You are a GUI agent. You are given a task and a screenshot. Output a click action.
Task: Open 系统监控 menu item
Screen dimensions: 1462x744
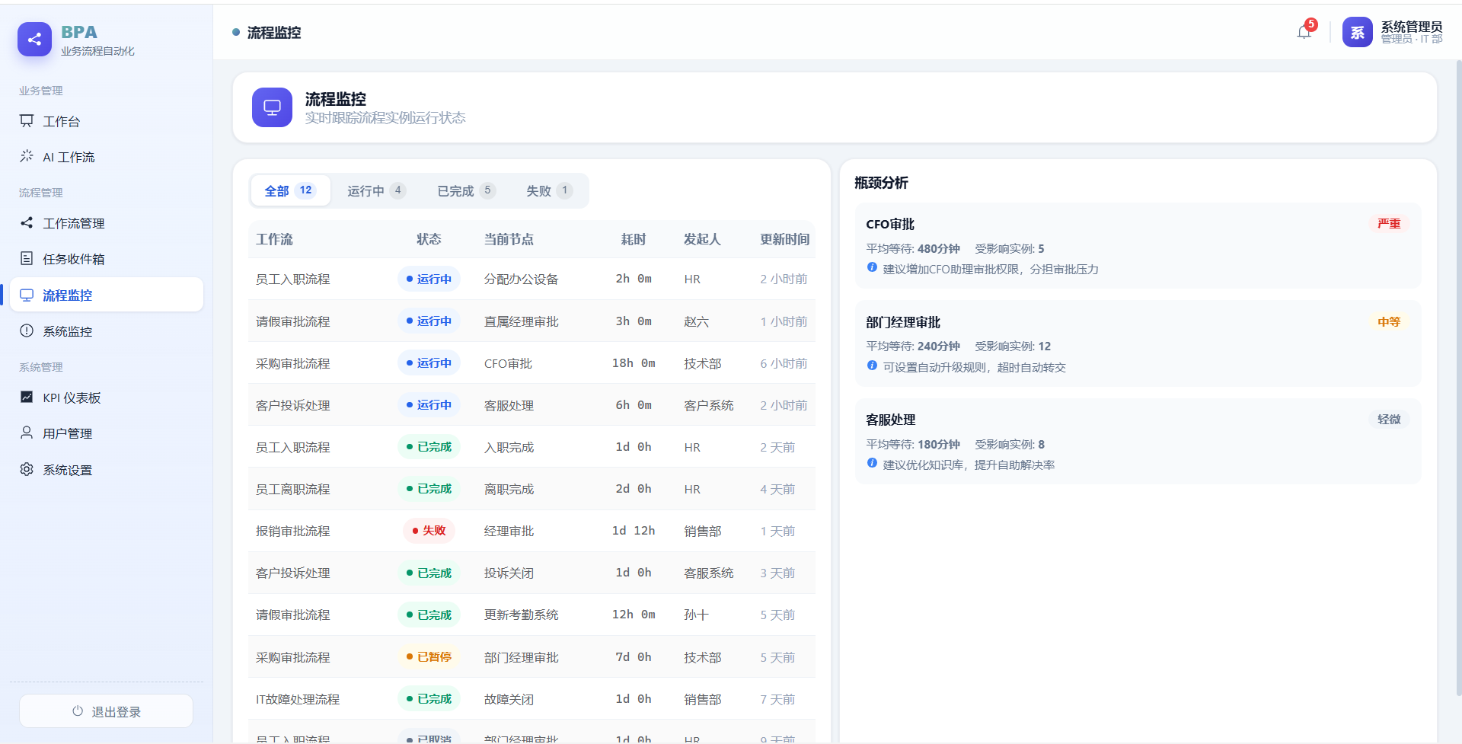click(107, 331)
